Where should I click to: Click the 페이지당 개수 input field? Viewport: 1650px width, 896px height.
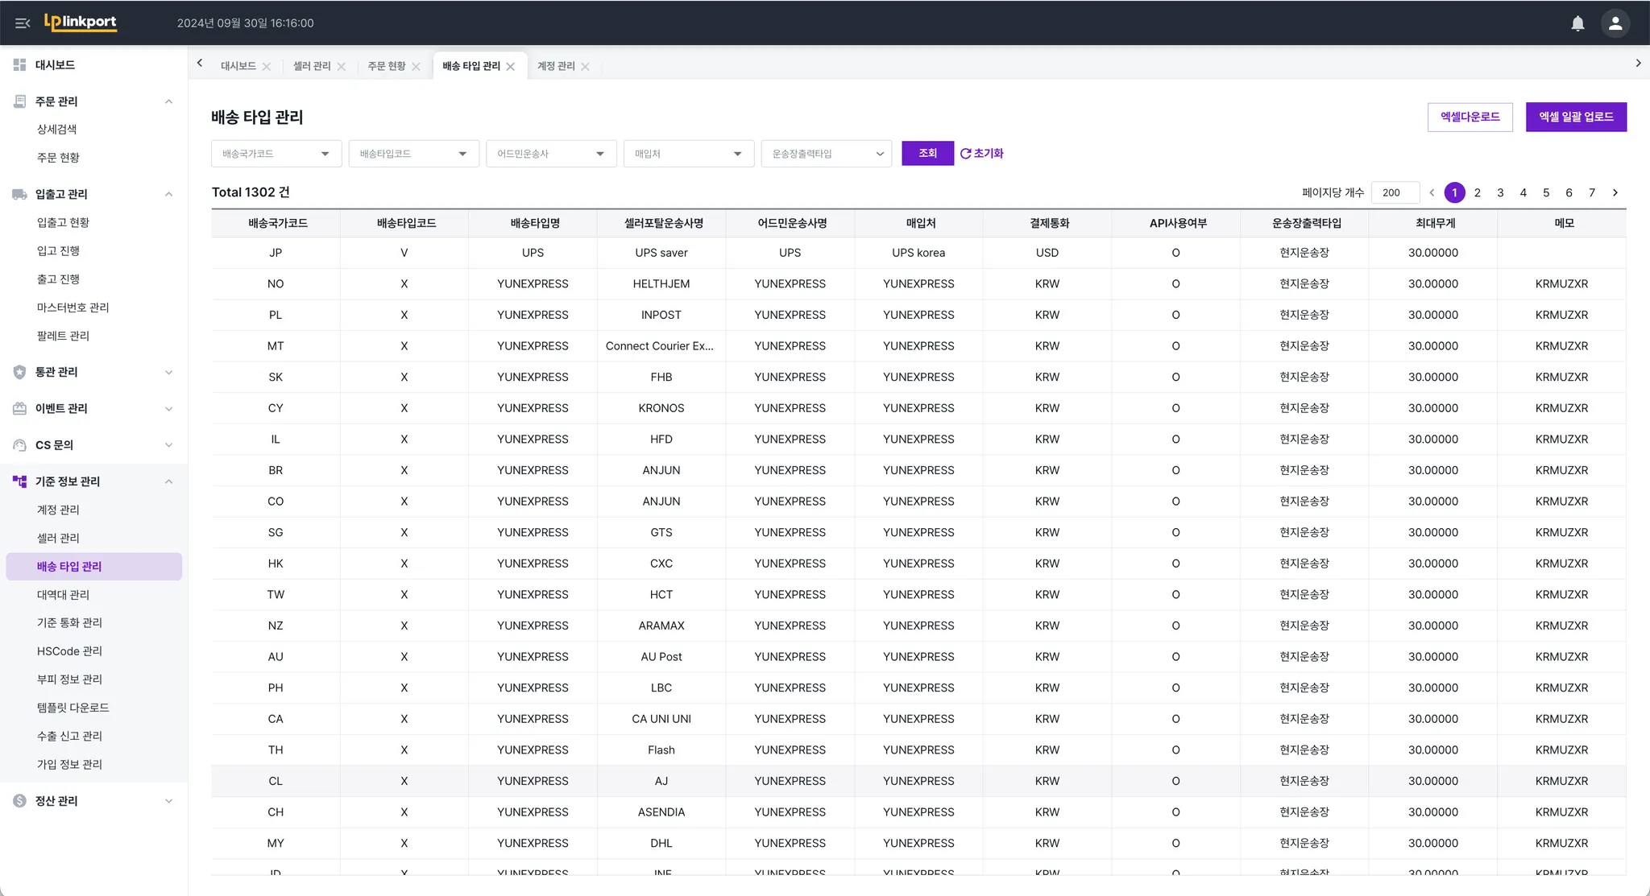tap(1394, 192)
